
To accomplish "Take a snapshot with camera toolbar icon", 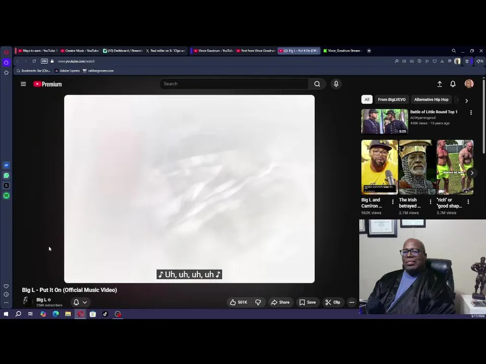I will [x=412, y=61].
